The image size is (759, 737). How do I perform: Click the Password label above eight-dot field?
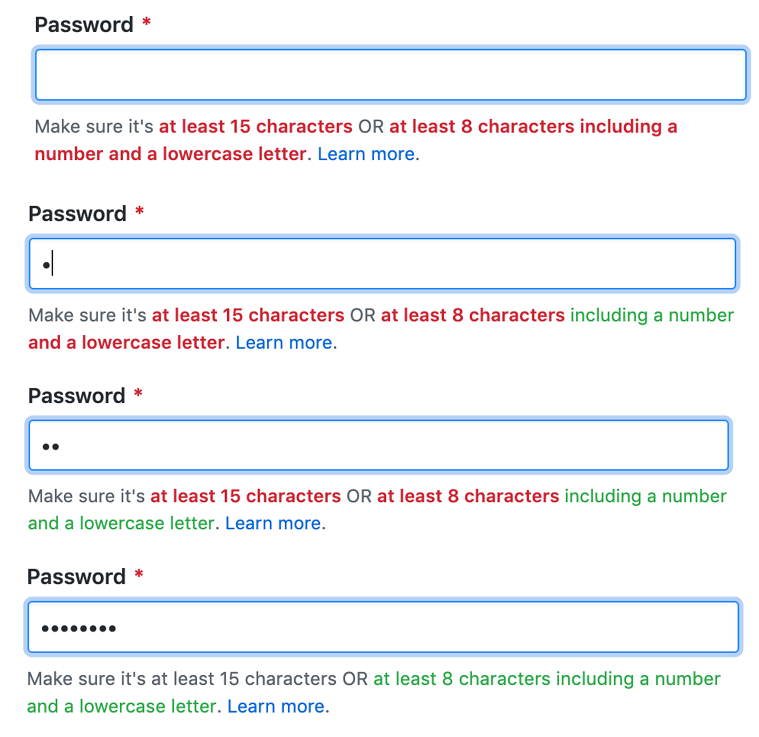[76, 577]
